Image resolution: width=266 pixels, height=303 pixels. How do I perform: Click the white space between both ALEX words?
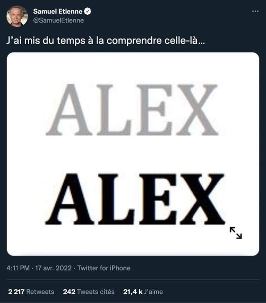point(133,154)
